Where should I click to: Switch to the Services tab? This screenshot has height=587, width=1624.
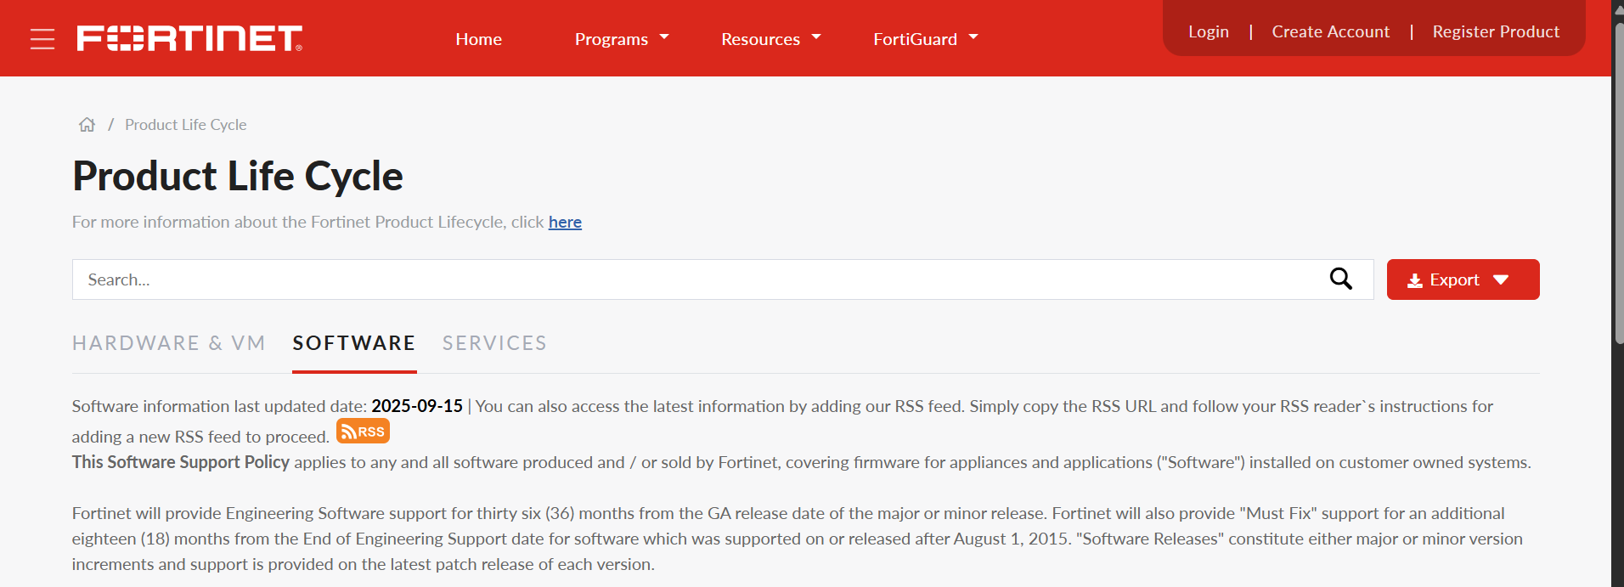coord(494,343)
